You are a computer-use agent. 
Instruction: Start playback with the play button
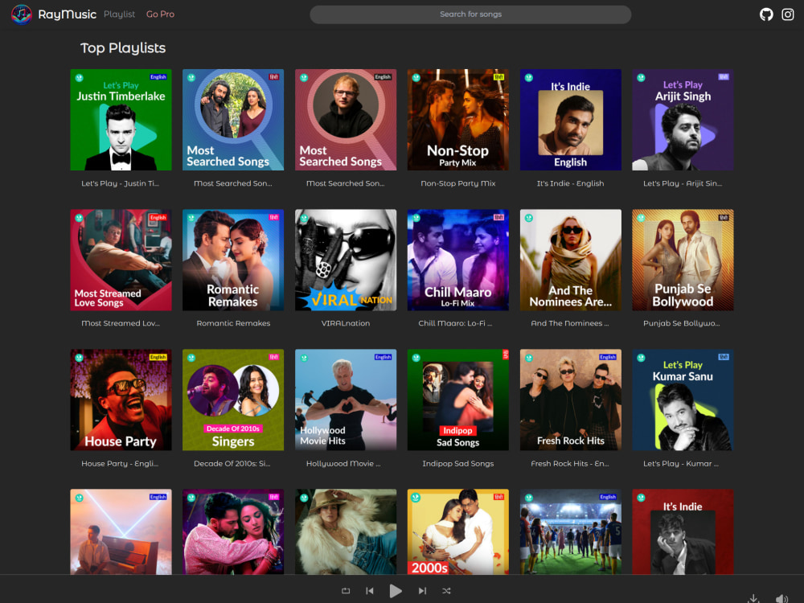coord(396,591)
